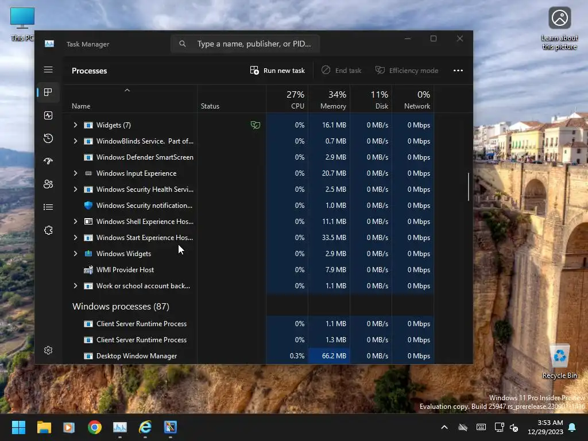Screen dimensions: 588x441
Task: Click the efficiency leaf icon on Widgets row
Action: (256, 125)
